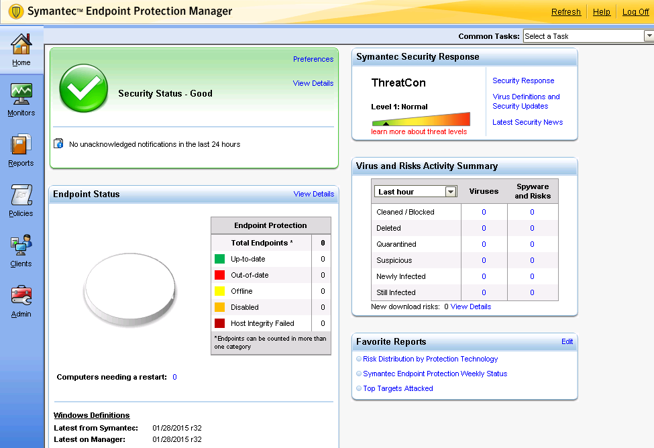
Task: Open the Monitors section icon
Action: point(21,95)
